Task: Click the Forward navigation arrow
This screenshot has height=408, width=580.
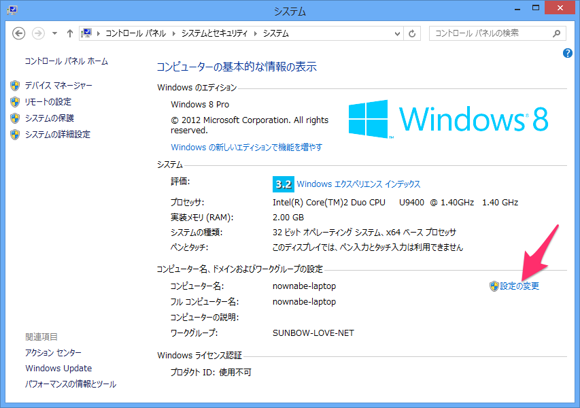Action: (x=38, y=33)
